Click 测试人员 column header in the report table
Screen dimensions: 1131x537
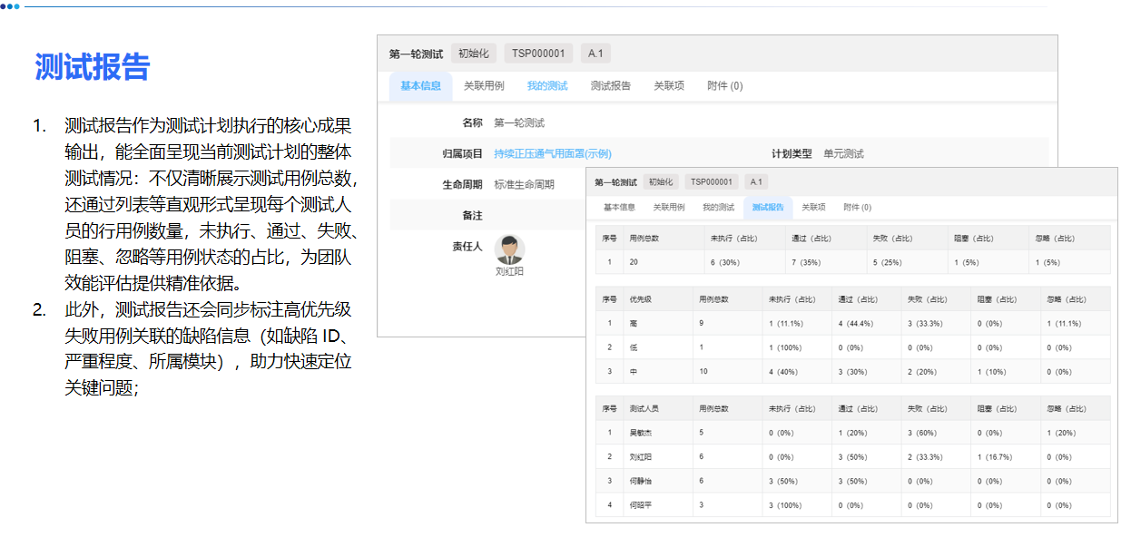click(644, 409)
